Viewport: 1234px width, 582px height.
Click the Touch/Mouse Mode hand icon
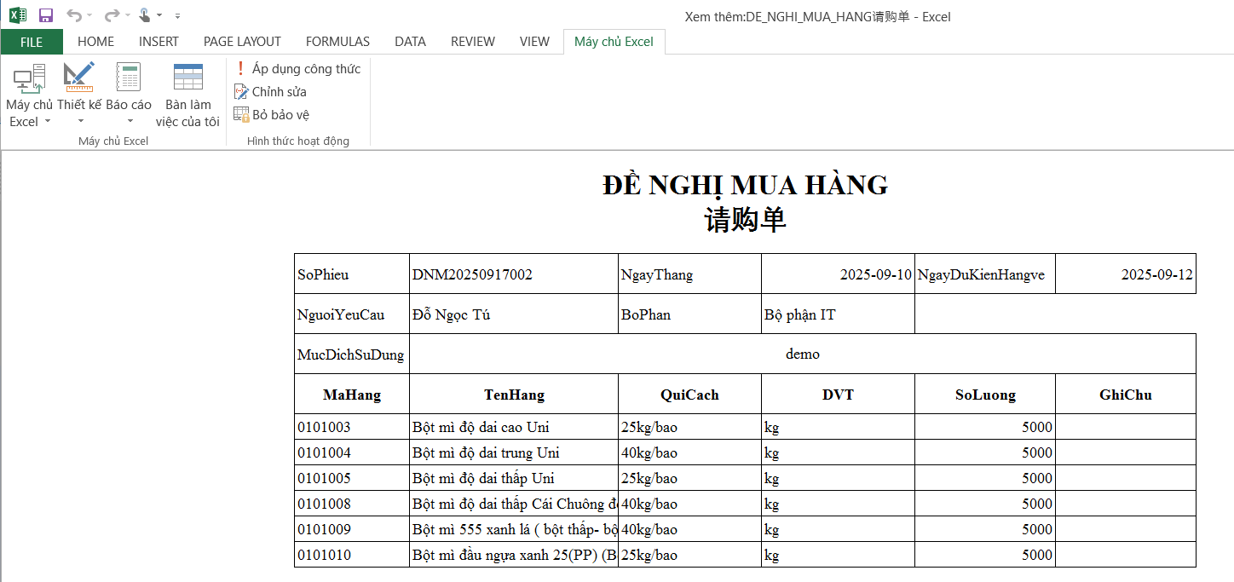pyautogui.click(x=144, y=15)
